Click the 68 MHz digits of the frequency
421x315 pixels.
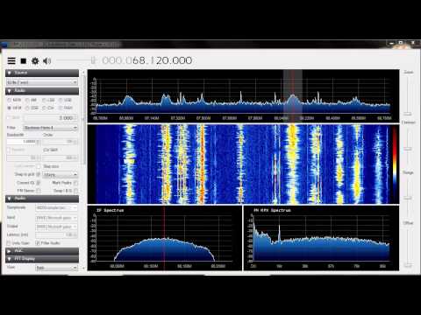(139, 60)
